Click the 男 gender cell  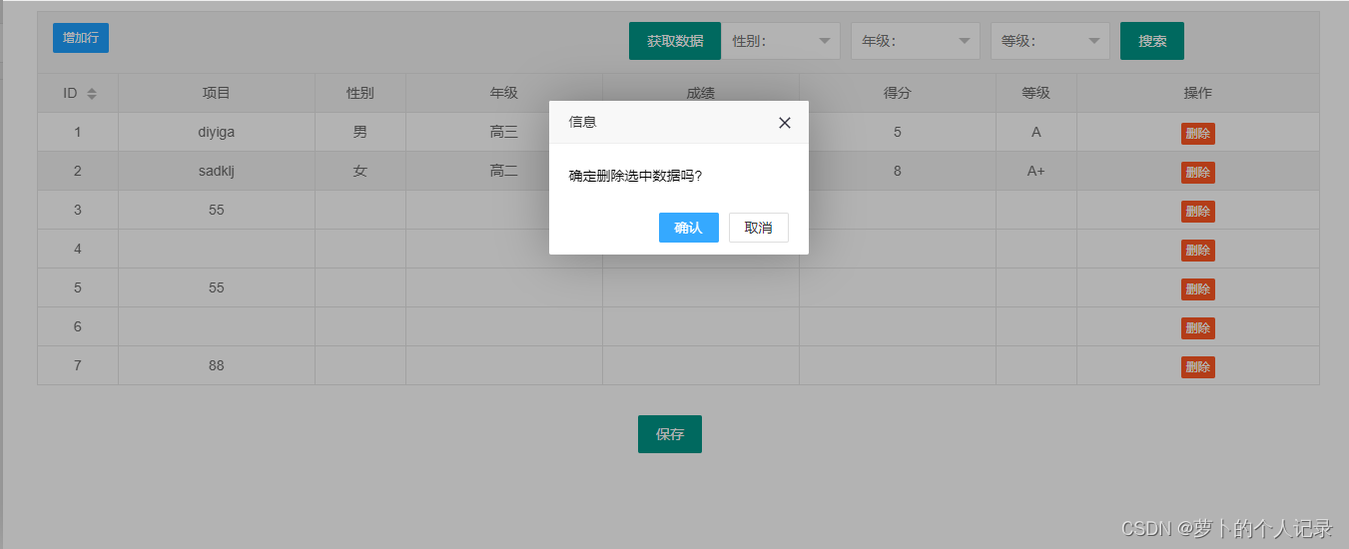(x=360, y=132)
